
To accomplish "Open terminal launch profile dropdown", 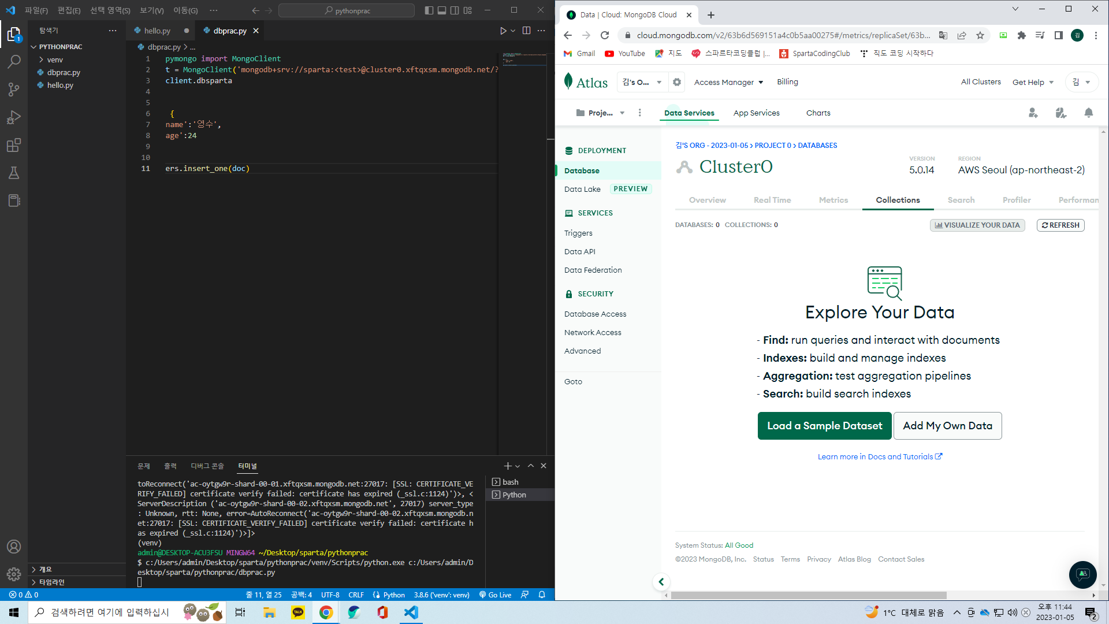I will (518, 466).
